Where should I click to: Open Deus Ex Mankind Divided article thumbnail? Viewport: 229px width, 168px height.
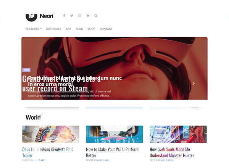(x=51, y=134)
